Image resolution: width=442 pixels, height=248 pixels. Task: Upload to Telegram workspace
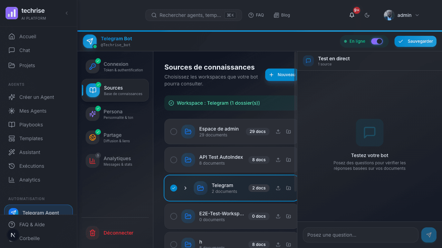click(278, 188)
